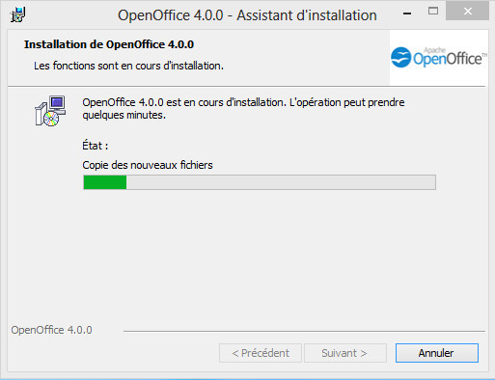
Task: Click the empty gray part of the progress bar
Action: point(281,182)
